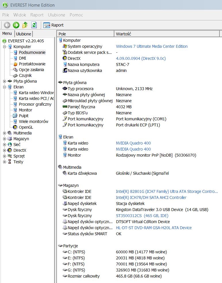Open Windows 7 Ultimate Media Center Edition link
The height and width of the screenshot is (283, 222).
(x=152, y=46)
